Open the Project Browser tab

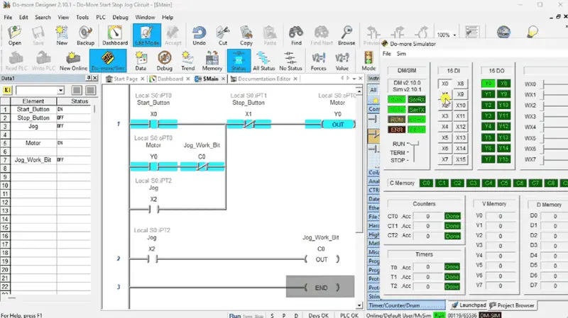point(512,305)
